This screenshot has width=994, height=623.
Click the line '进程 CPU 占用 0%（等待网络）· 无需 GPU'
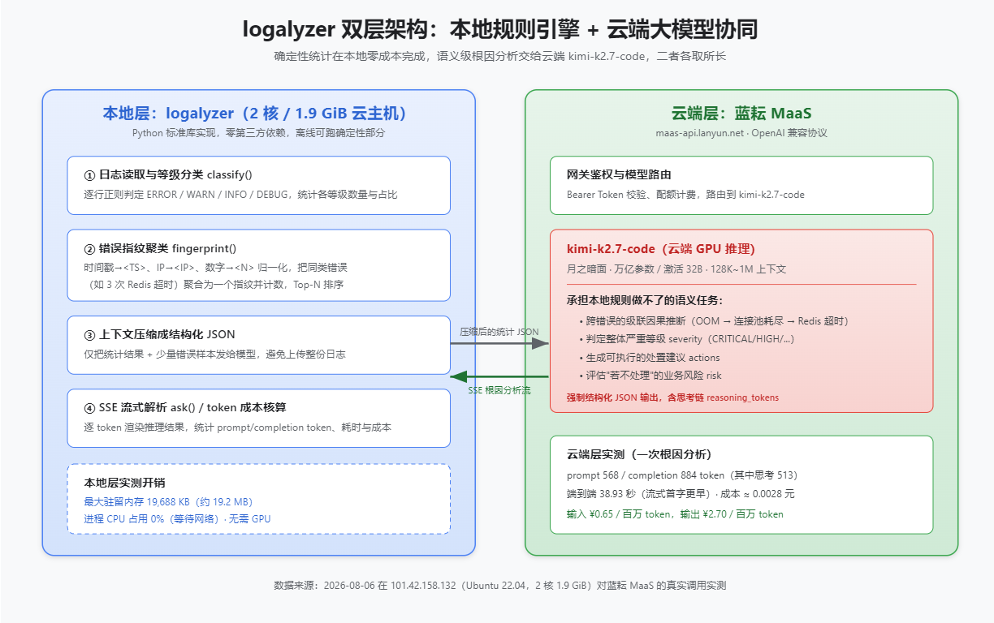(177, 519)
